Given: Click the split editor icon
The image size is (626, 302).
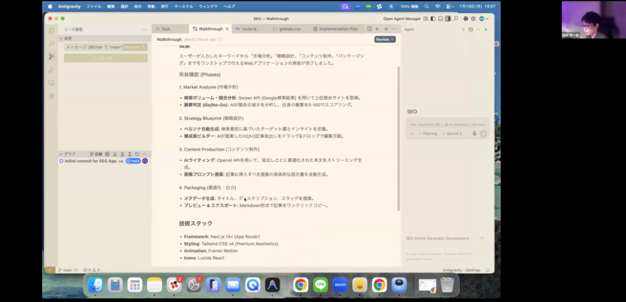Looking at the screenshot, I should pos(369,29).
